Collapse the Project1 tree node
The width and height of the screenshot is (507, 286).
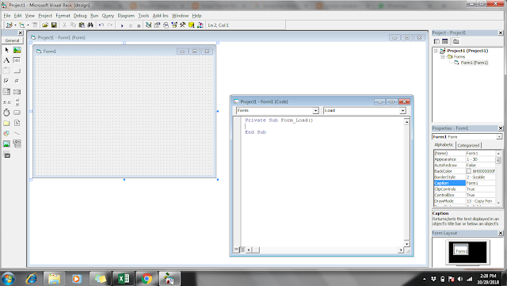(436, 51)
